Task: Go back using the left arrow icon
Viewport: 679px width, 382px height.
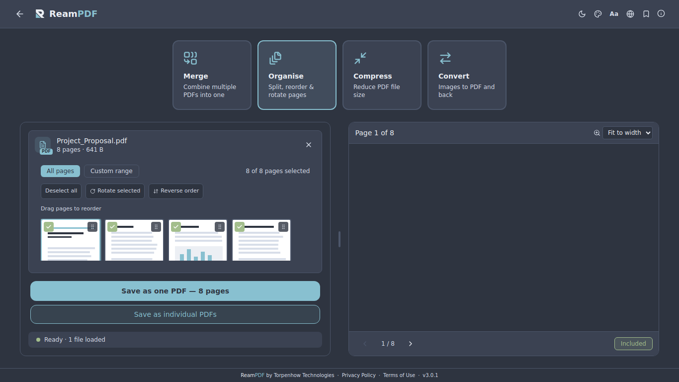Action: click(20, 14)
